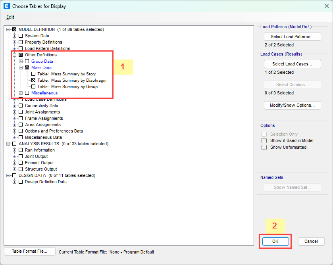Enable Show if Used in Model option
333x265 pixels.
(x=264, y=141)
